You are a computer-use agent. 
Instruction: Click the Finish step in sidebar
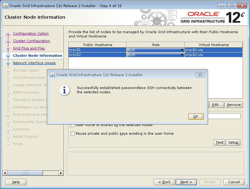(18, 144)
